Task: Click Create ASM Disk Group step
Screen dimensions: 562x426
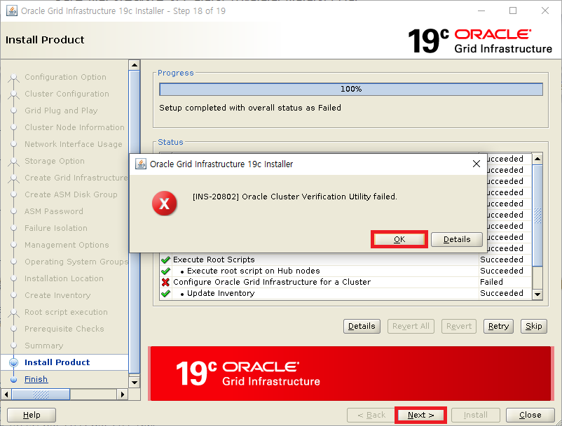Action: click(x=71, y=194)
